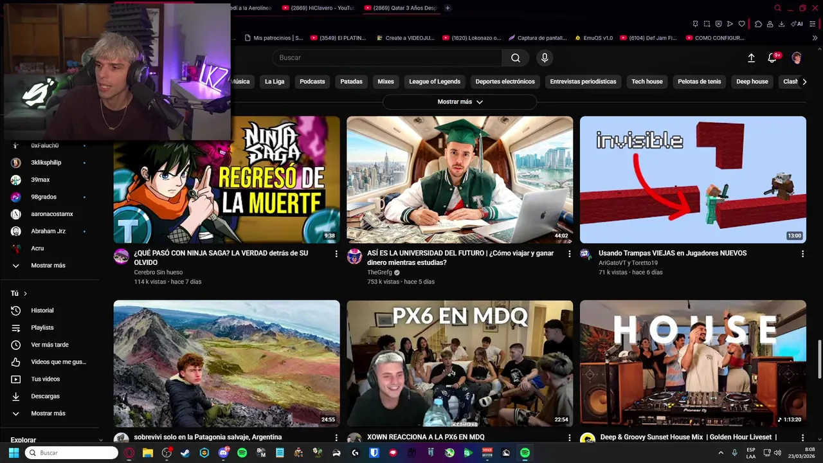Open the browser extensions cube icon

(x=758, y=24)
